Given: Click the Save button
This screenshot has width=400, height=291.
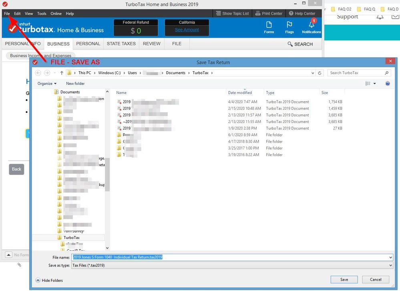Looking at the screenshot, I should pyautogui.click(x=344, y=279).
